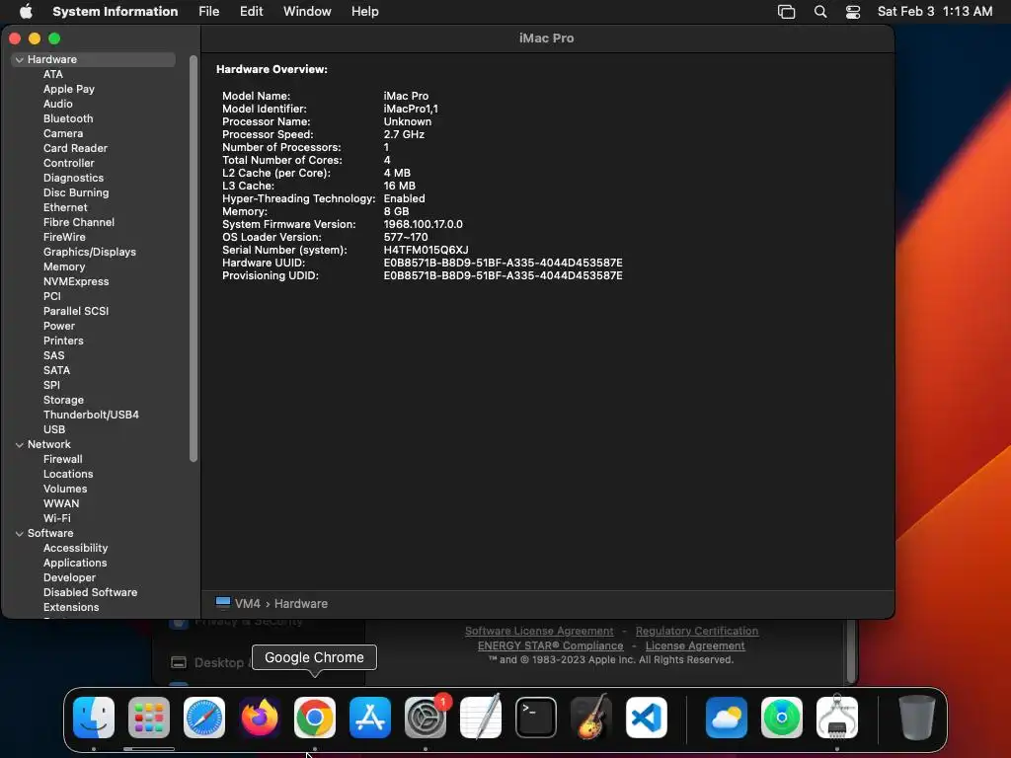1011x758 pixels.
Task: Select Audio in the sidebar
Action: point(58,104)
